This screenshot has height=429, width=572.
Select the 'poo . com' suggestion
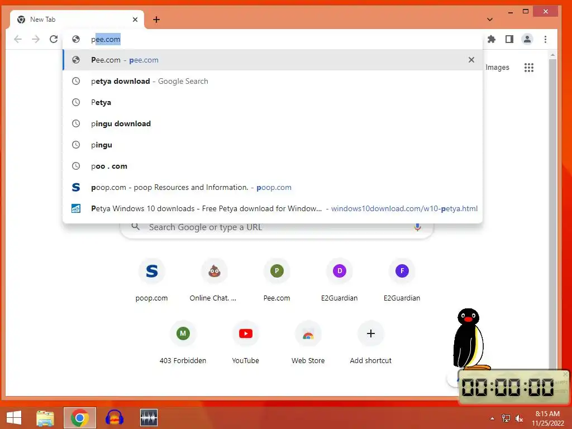coord(273,166)
